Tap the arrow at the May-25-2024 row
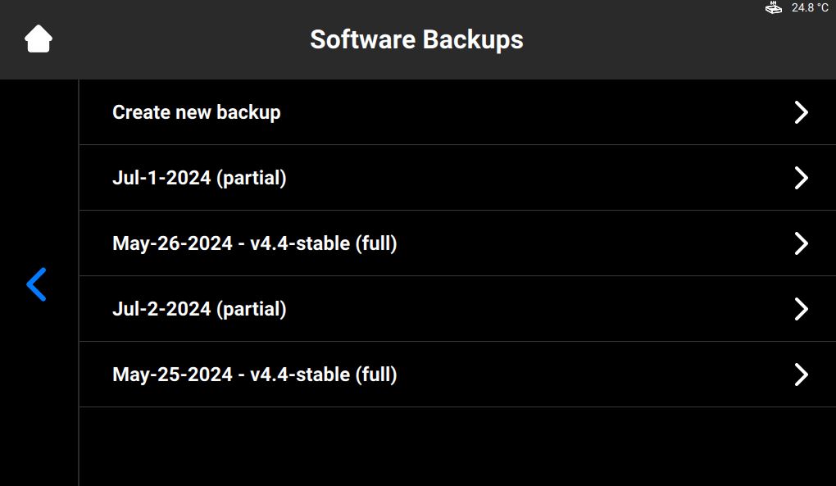The width and height of the screenshot is (836, 486). coord(802,375)
